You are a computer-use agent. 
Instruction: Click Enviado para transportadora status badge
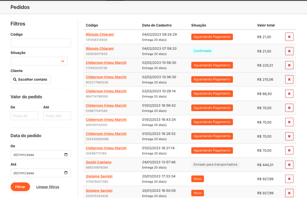215,165
